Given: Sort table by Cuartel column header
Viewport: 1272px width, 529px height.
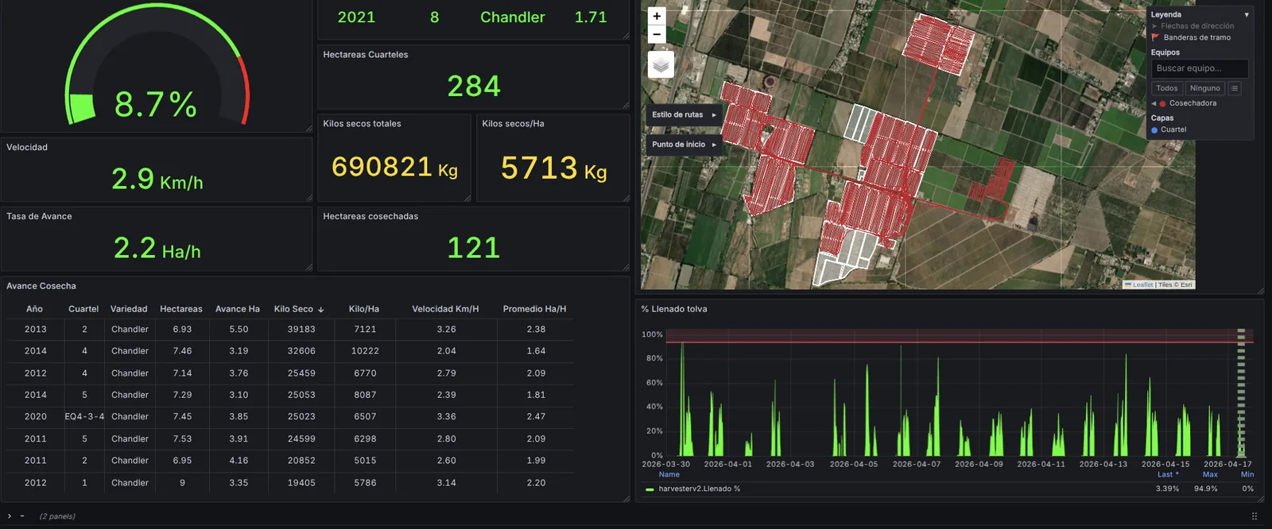Looking at the screenshot, I should pyautogui.click(x=83, y=309).
